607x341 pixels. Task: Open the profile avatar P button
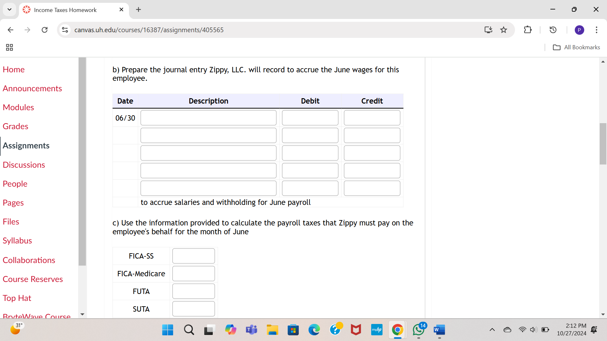(x=579, y=30)
